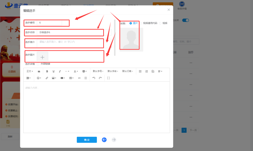Image resolution: width=253 pixels, height=151 pixels.
Task: Insert a bulleted list
Action: (140, 71)
